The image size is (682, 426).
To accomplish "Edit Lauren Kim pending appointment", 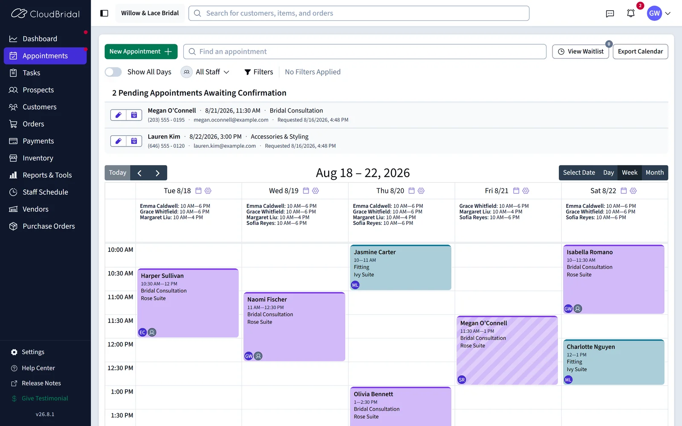I will click(118, 141).
